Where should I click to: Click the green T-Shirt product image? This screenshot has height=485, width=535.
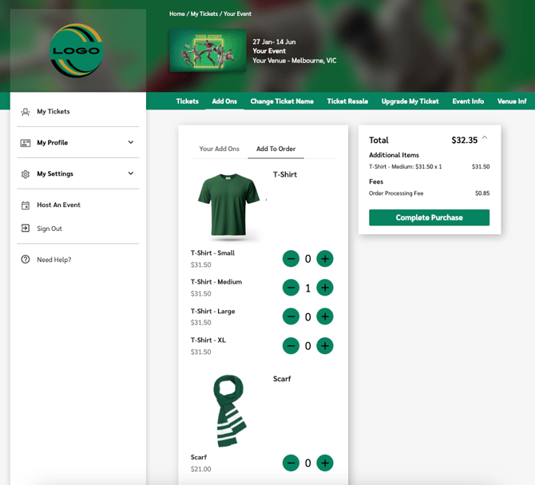(x=229, y=205)
